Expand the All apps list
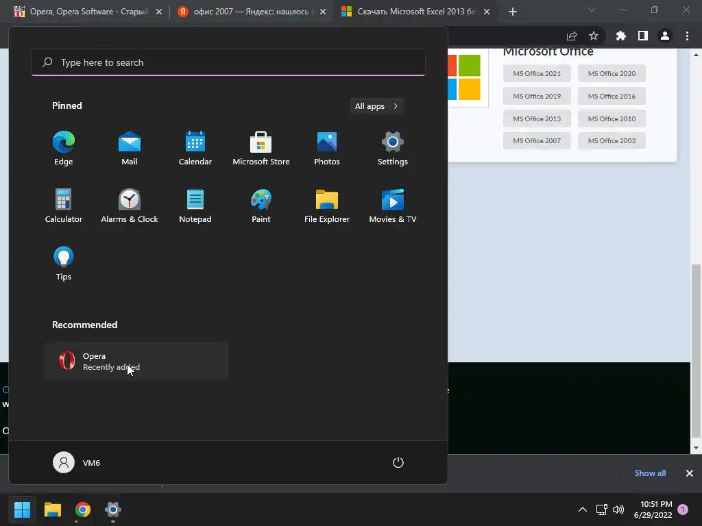Viewport: 702px width, 526px height. point(376,106)
